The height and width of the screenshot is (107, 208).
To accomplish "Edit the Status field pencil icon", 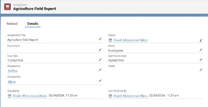I will click(x=201, y=50).
